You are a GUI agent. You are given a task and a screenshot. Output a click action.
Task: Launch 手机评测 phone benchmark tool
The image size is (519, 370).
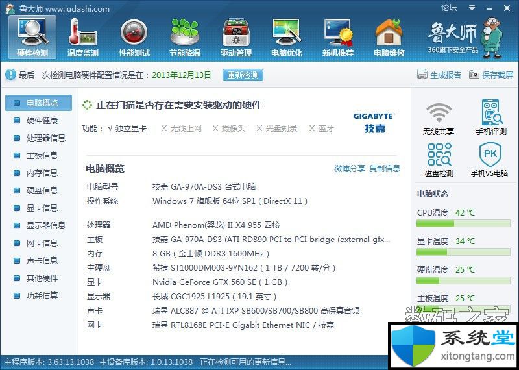coord(491,117)
